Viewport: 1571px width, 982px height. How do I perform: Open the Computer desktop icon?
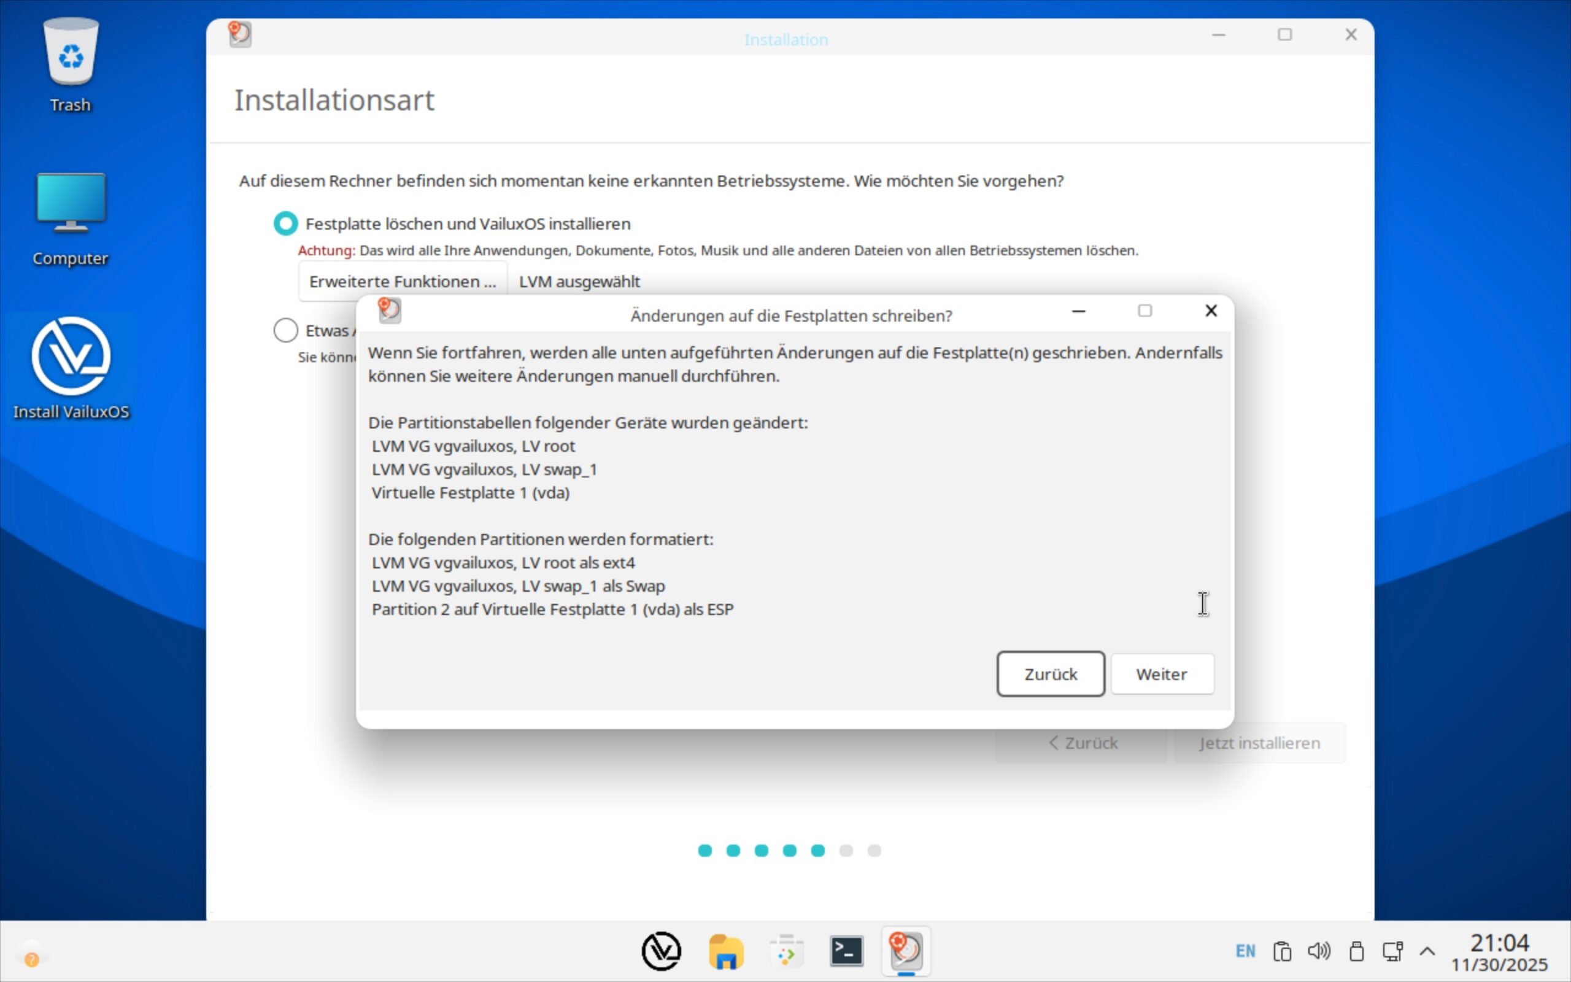click(x=71, y=203)
